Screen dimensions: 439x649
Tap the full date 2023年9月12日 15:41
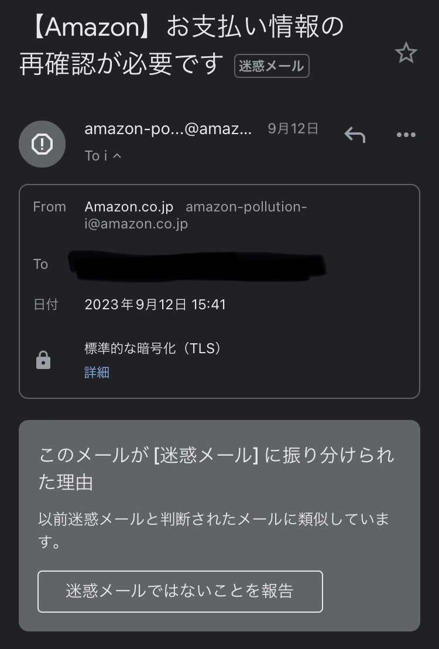coord(155,305)
